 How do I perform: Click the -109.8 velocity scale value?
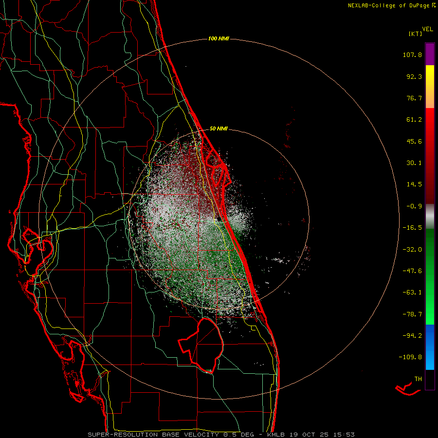[x=410, y=357]
